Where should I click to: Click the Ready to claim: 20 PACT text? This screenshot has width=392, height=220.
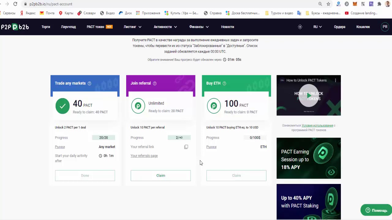click(x=166, y=111)
